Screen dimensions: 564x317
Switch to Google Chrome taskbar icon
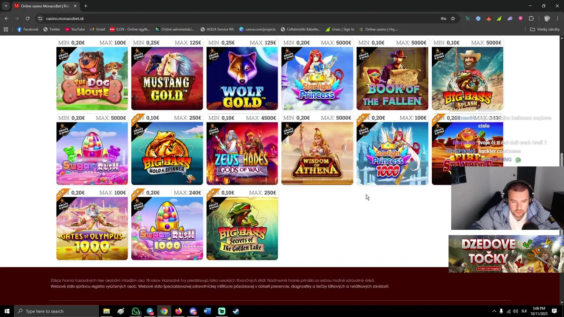(164, 311)
